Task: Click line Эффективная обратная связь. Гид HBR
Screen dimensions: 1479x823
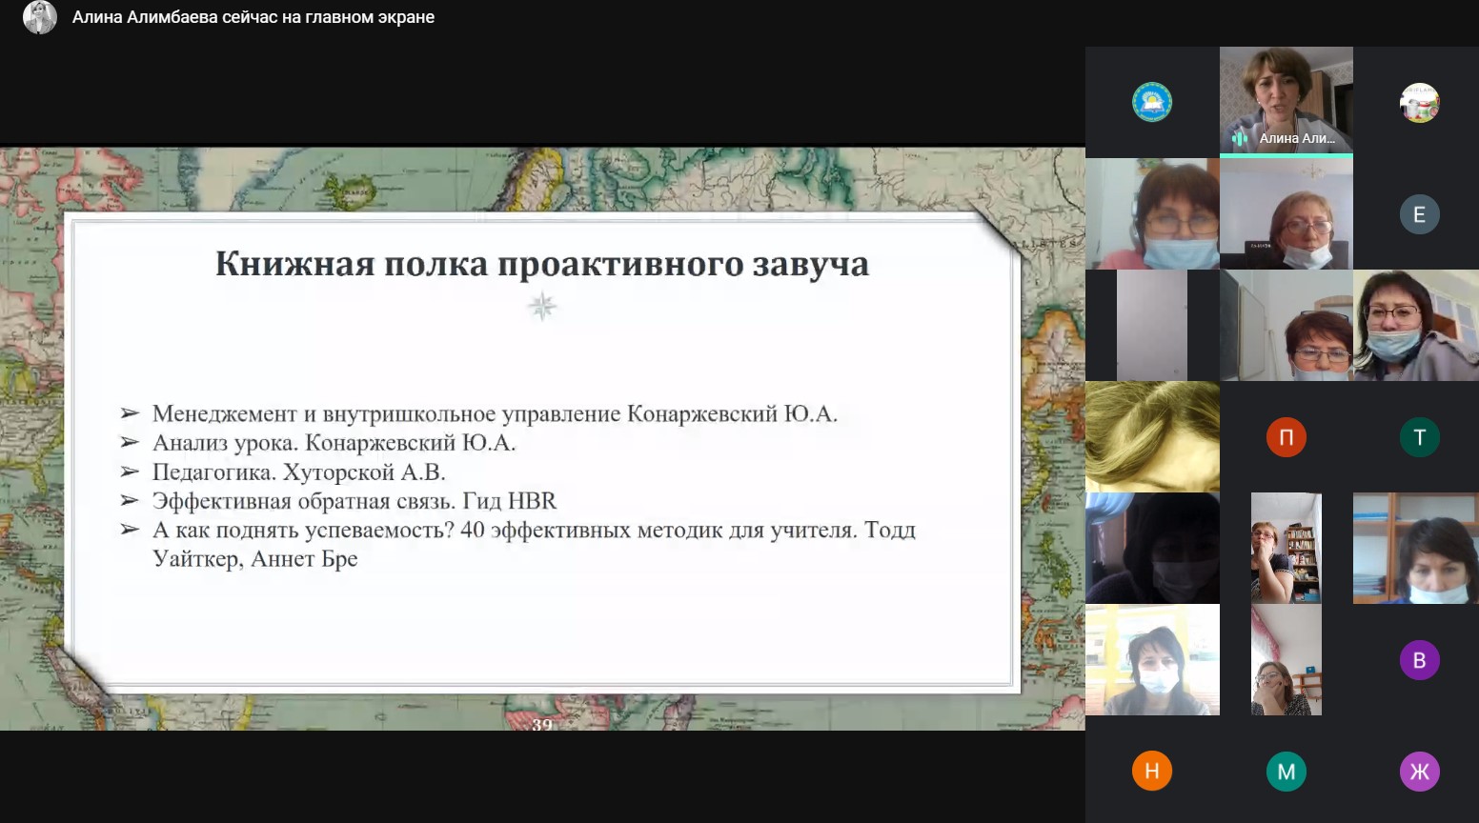Action: point(355,501)
